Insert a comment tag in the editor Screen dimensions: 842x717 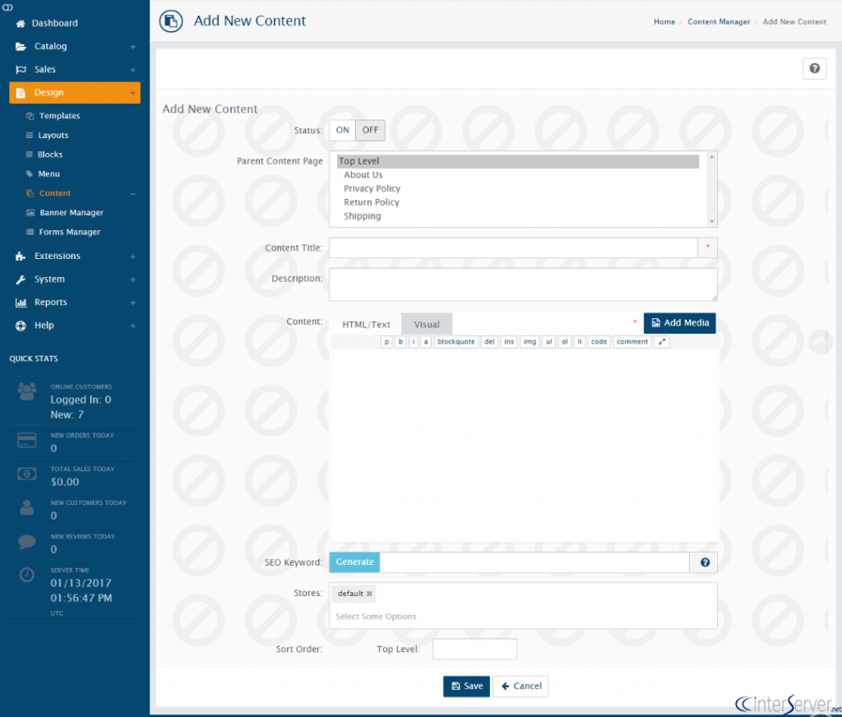[632, 341]
